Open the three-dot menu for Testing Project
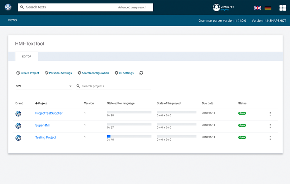290x184 pixels. (x=270, y=138)
